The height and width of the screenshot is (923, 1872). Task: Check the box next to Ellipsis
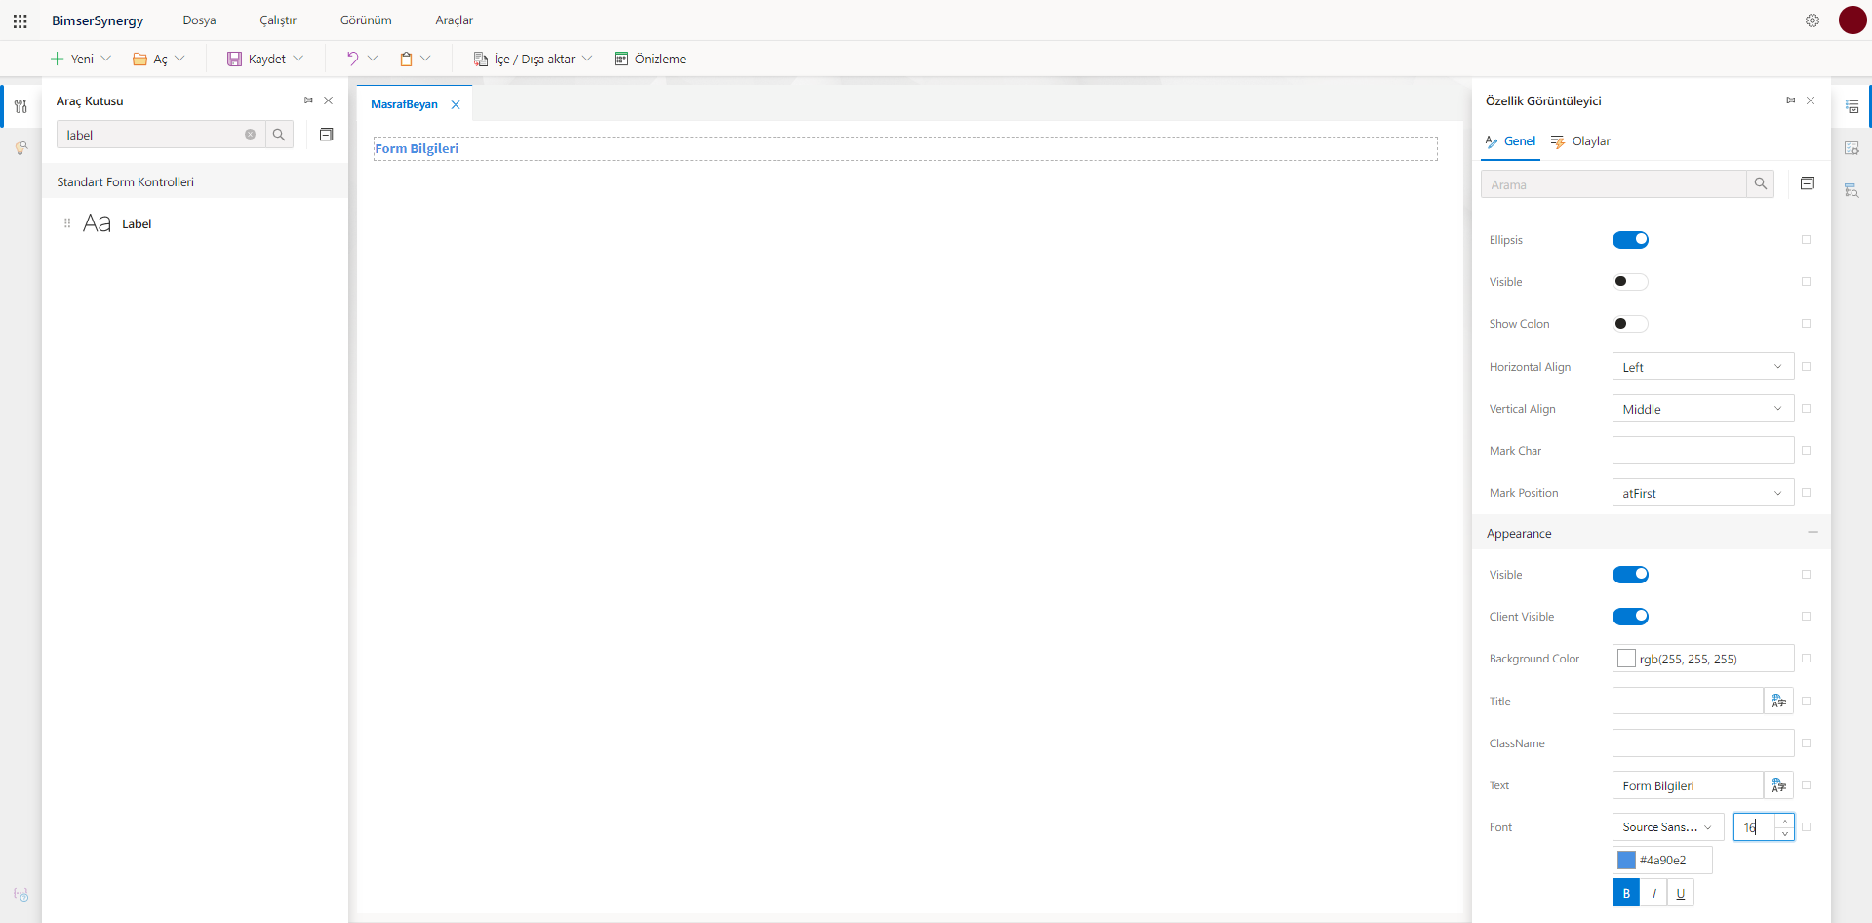1806,240
